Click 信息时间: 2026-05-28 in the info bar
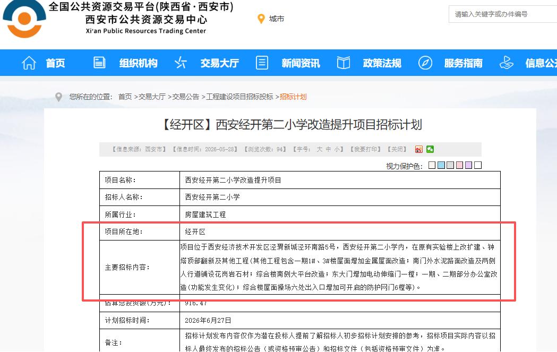 point(204,149)
